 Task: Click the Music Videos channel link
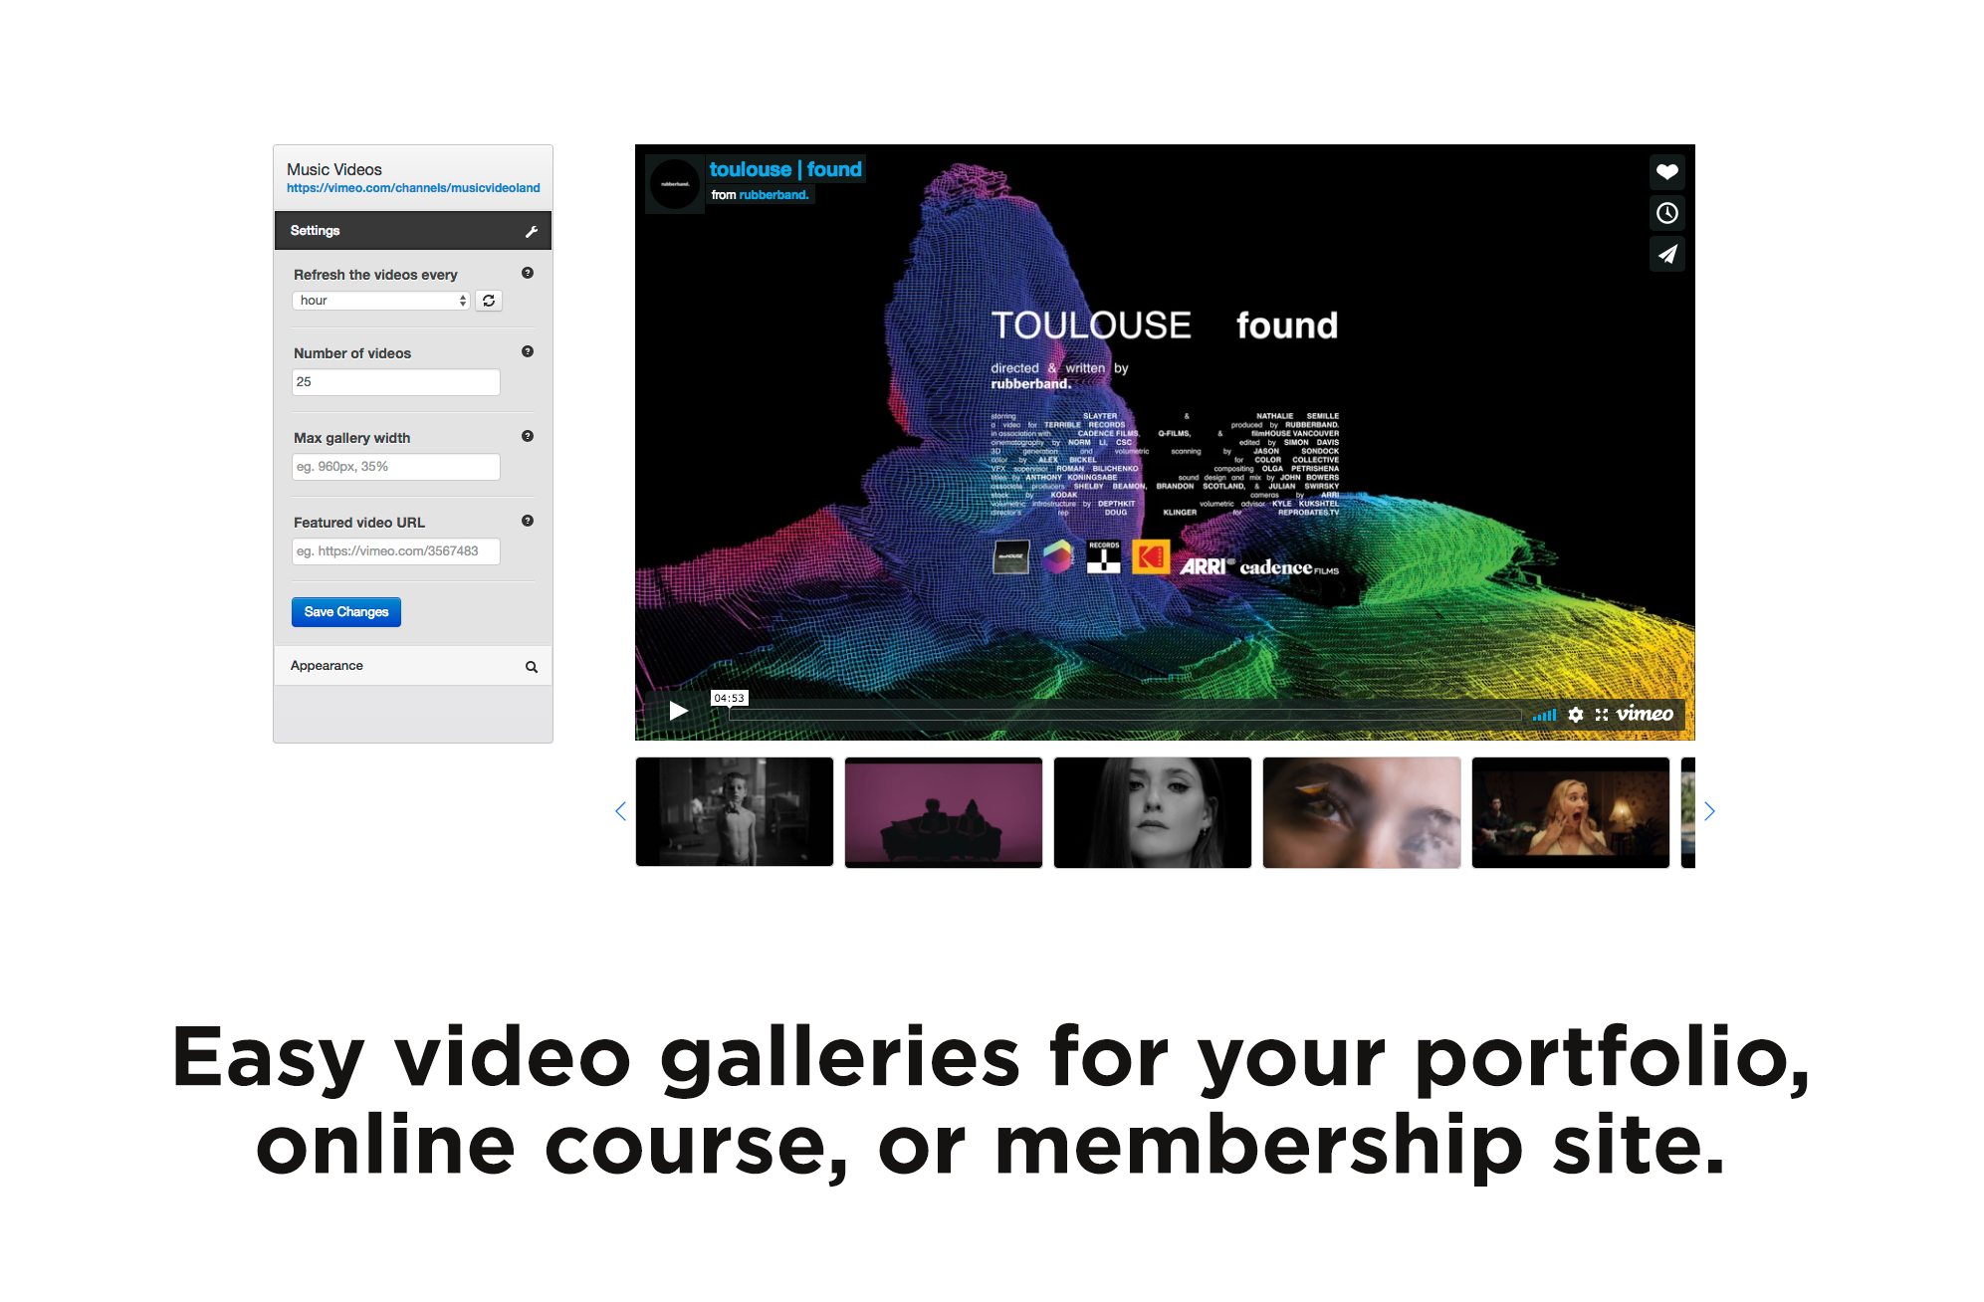(414, 189)
